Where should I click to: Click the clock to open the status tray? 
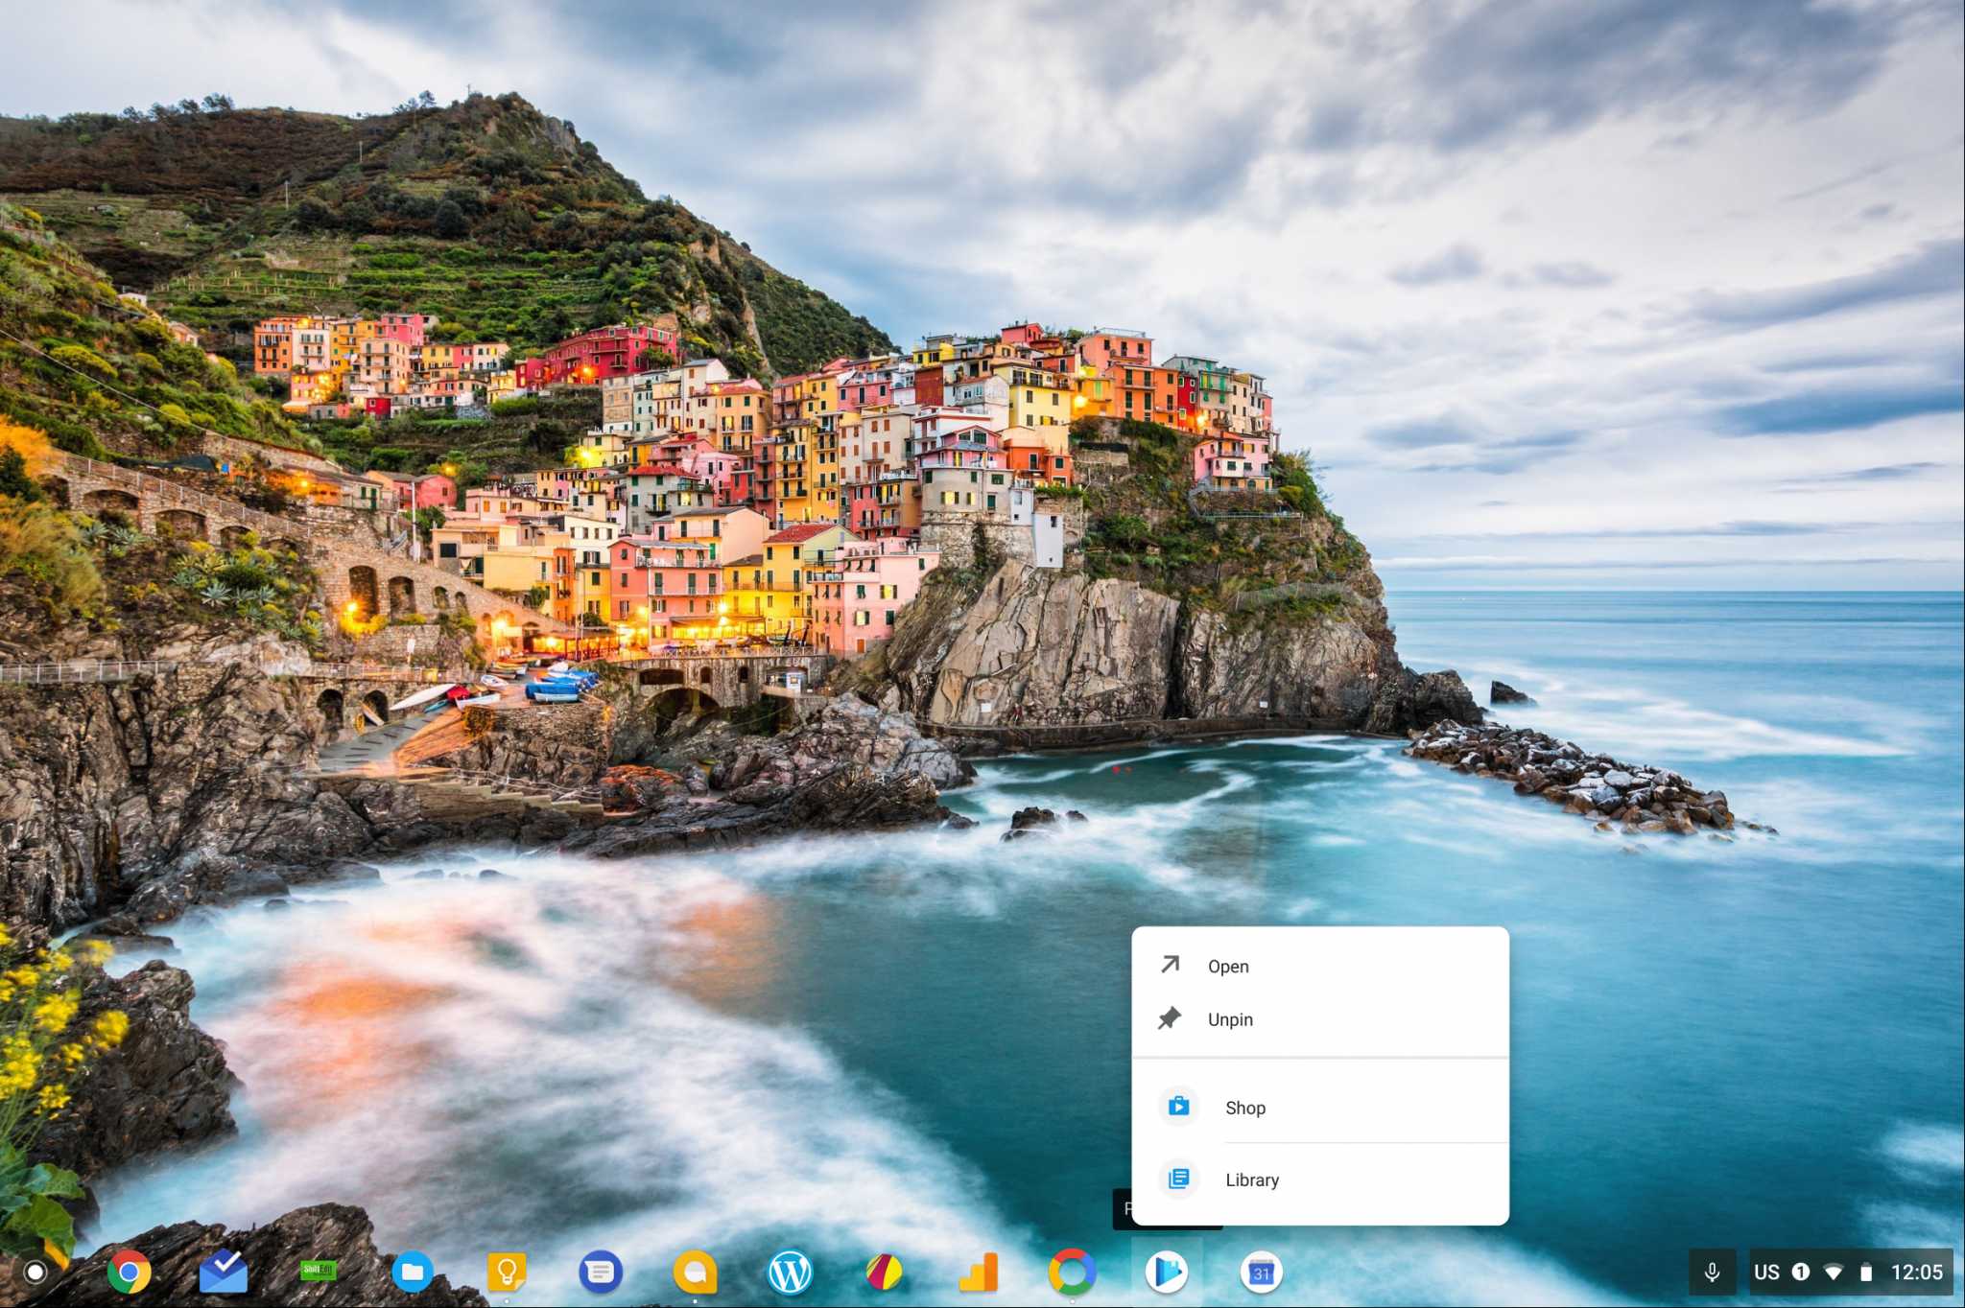tap(1919, 1272)
